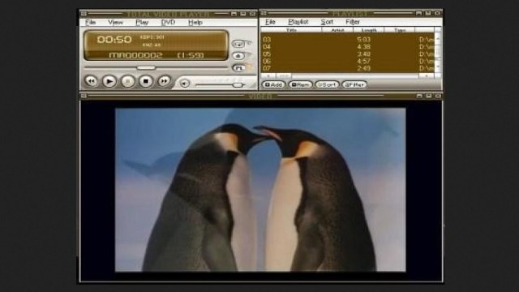Click the Length column header
Image resolution: width=519 pixels, height=292 pixels.
coord(369,30)
